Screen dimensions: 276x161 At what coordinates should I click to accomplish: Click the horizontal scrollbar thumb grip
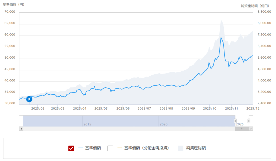[x=242, y=129]
